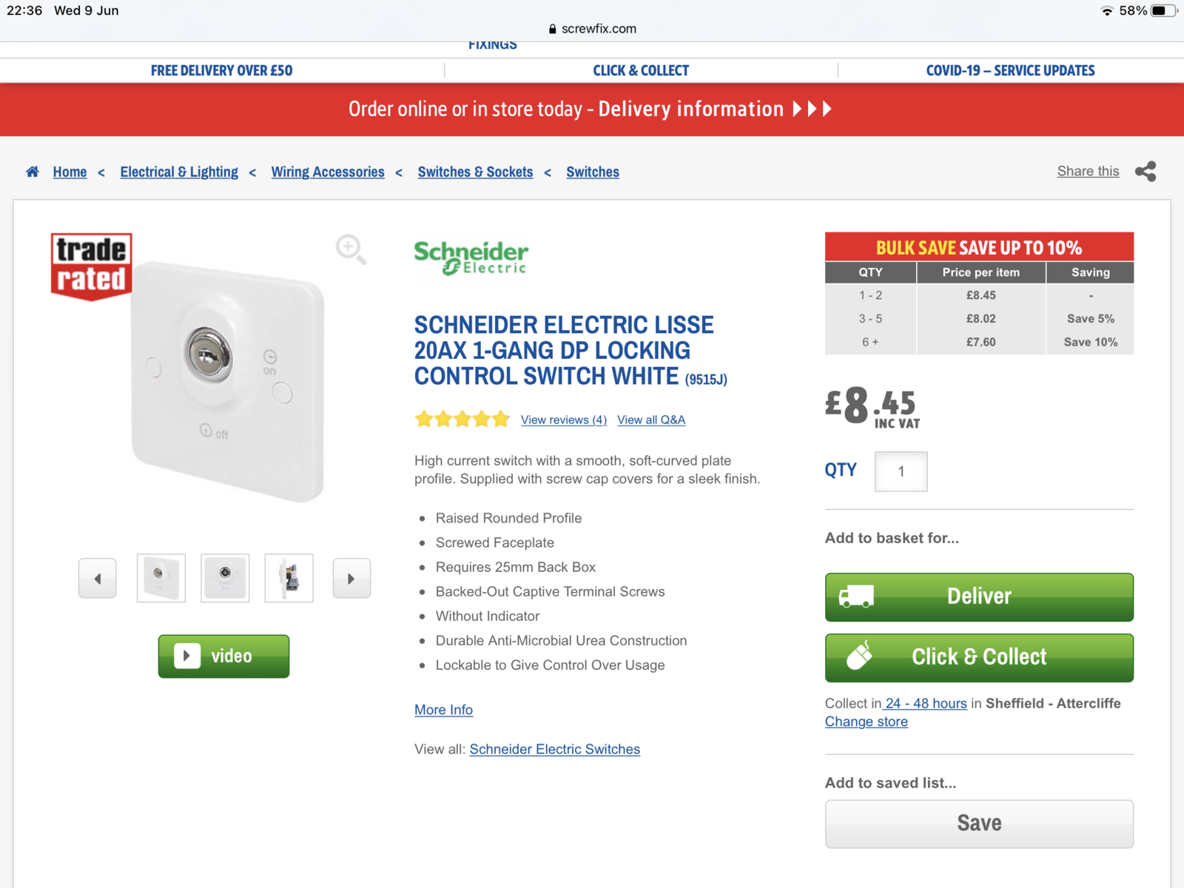Open Click & Collect info tab
Image resolution: width=1184 pixels, height=888 pixels.
click(641, 70)
